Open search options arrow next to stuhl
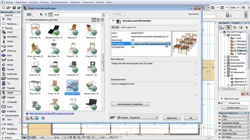Screen dimensions: 250x140 click(103, 15)
